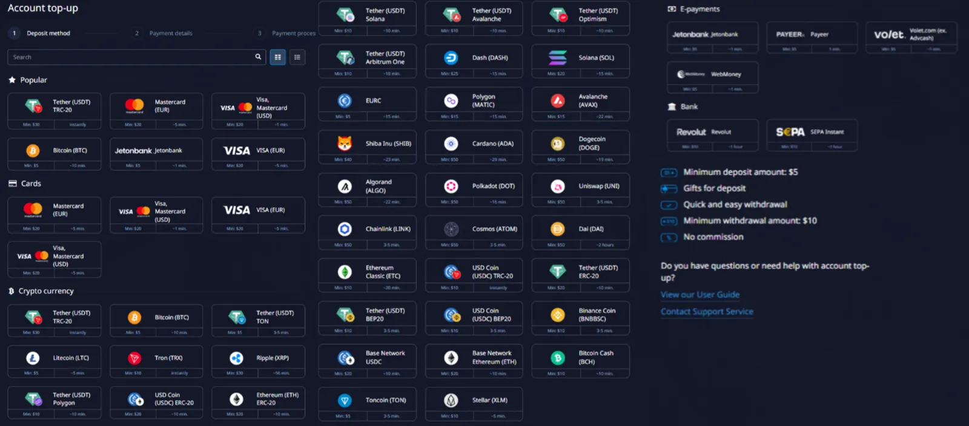Switch to grid view layout
This screenshot has height=426, width=969.
click(277, 57)
